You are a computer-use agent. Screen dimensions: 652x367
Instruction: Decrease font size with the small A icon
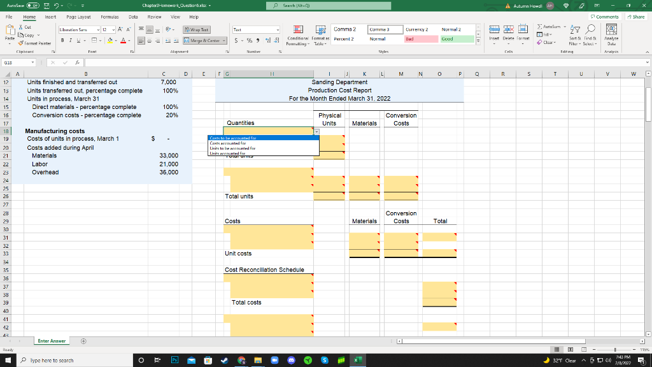(129, 29)
